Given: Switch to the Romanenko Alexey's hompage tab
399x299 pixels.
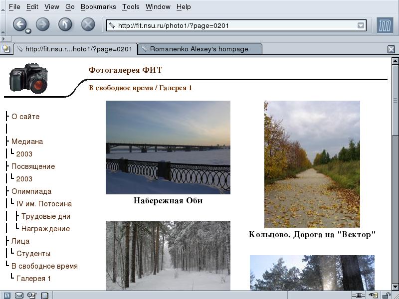Looking at the screenshot, I should tap(200, 49).
